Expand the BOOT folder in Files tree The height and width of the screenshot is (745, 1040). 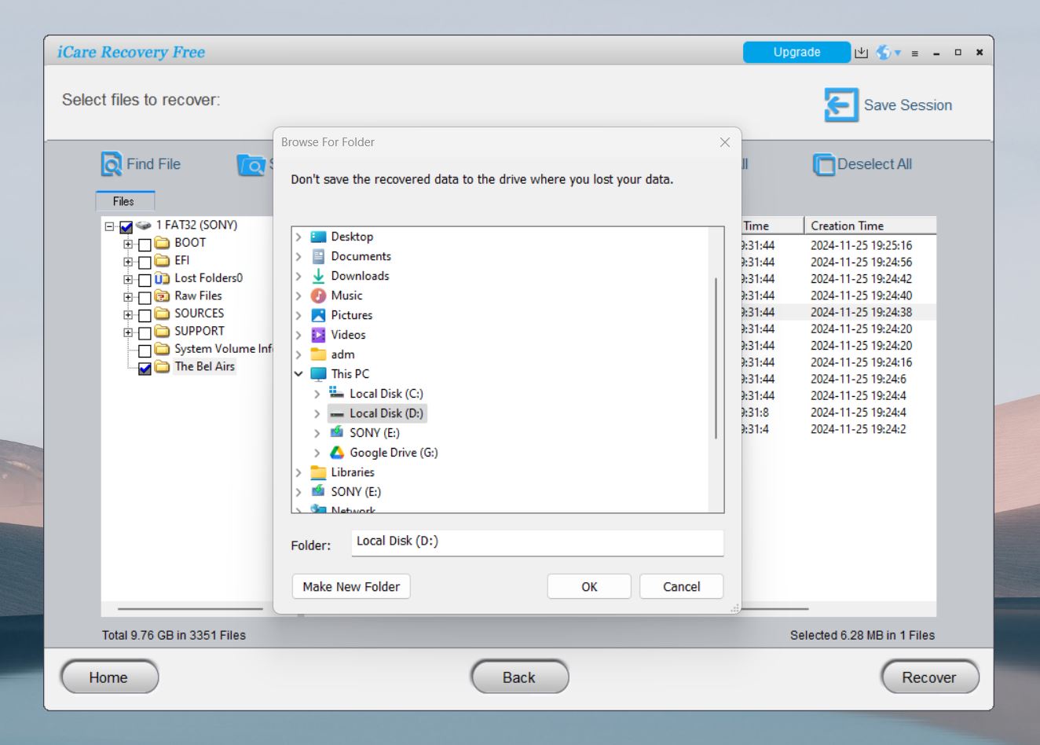click(128, 244)
